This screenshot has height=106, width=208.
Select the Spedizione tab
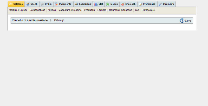tap(83, 4)
